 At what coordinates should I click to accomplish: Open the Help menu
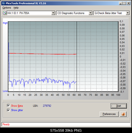coord(16,8)
